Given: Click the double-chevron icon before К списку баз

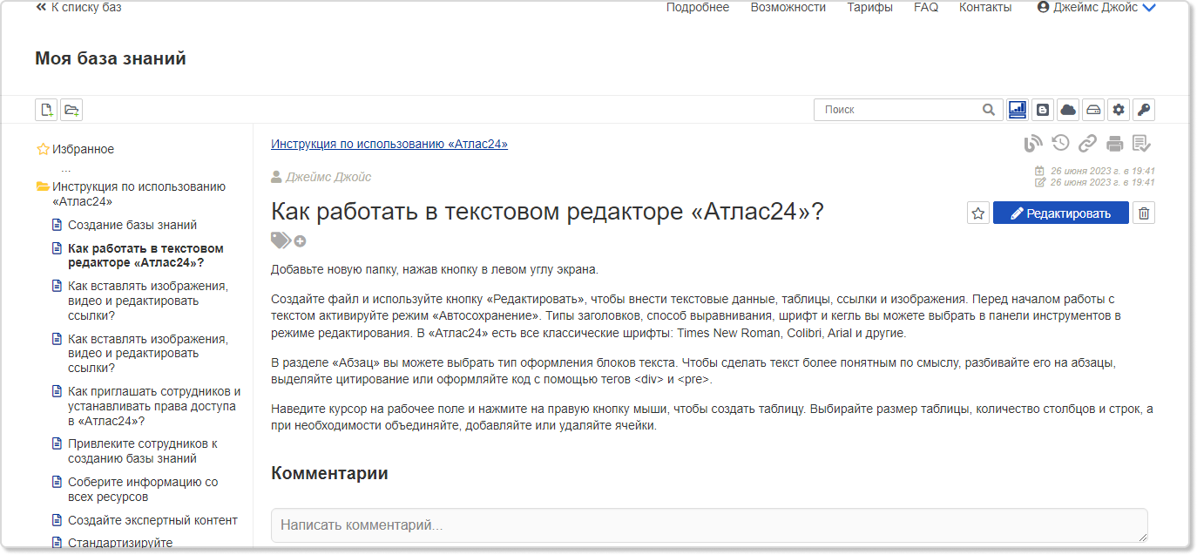Looking at the screenshot, I should click(x=41, y=7).
